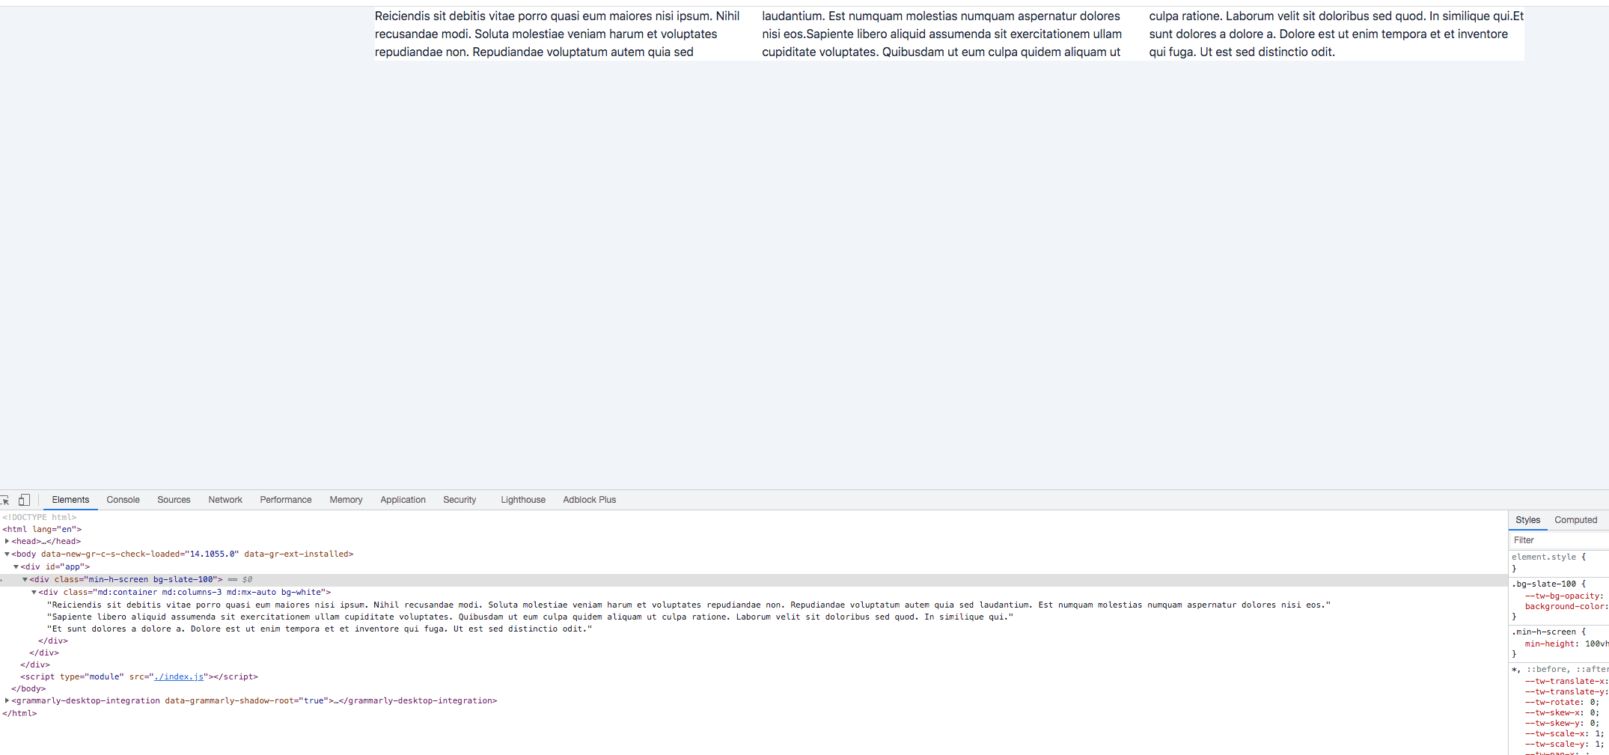The height and width of the screenshot is (755, 1609).
Task: Toggle the device toolbar emulation icon
Action: coord(24,499)
